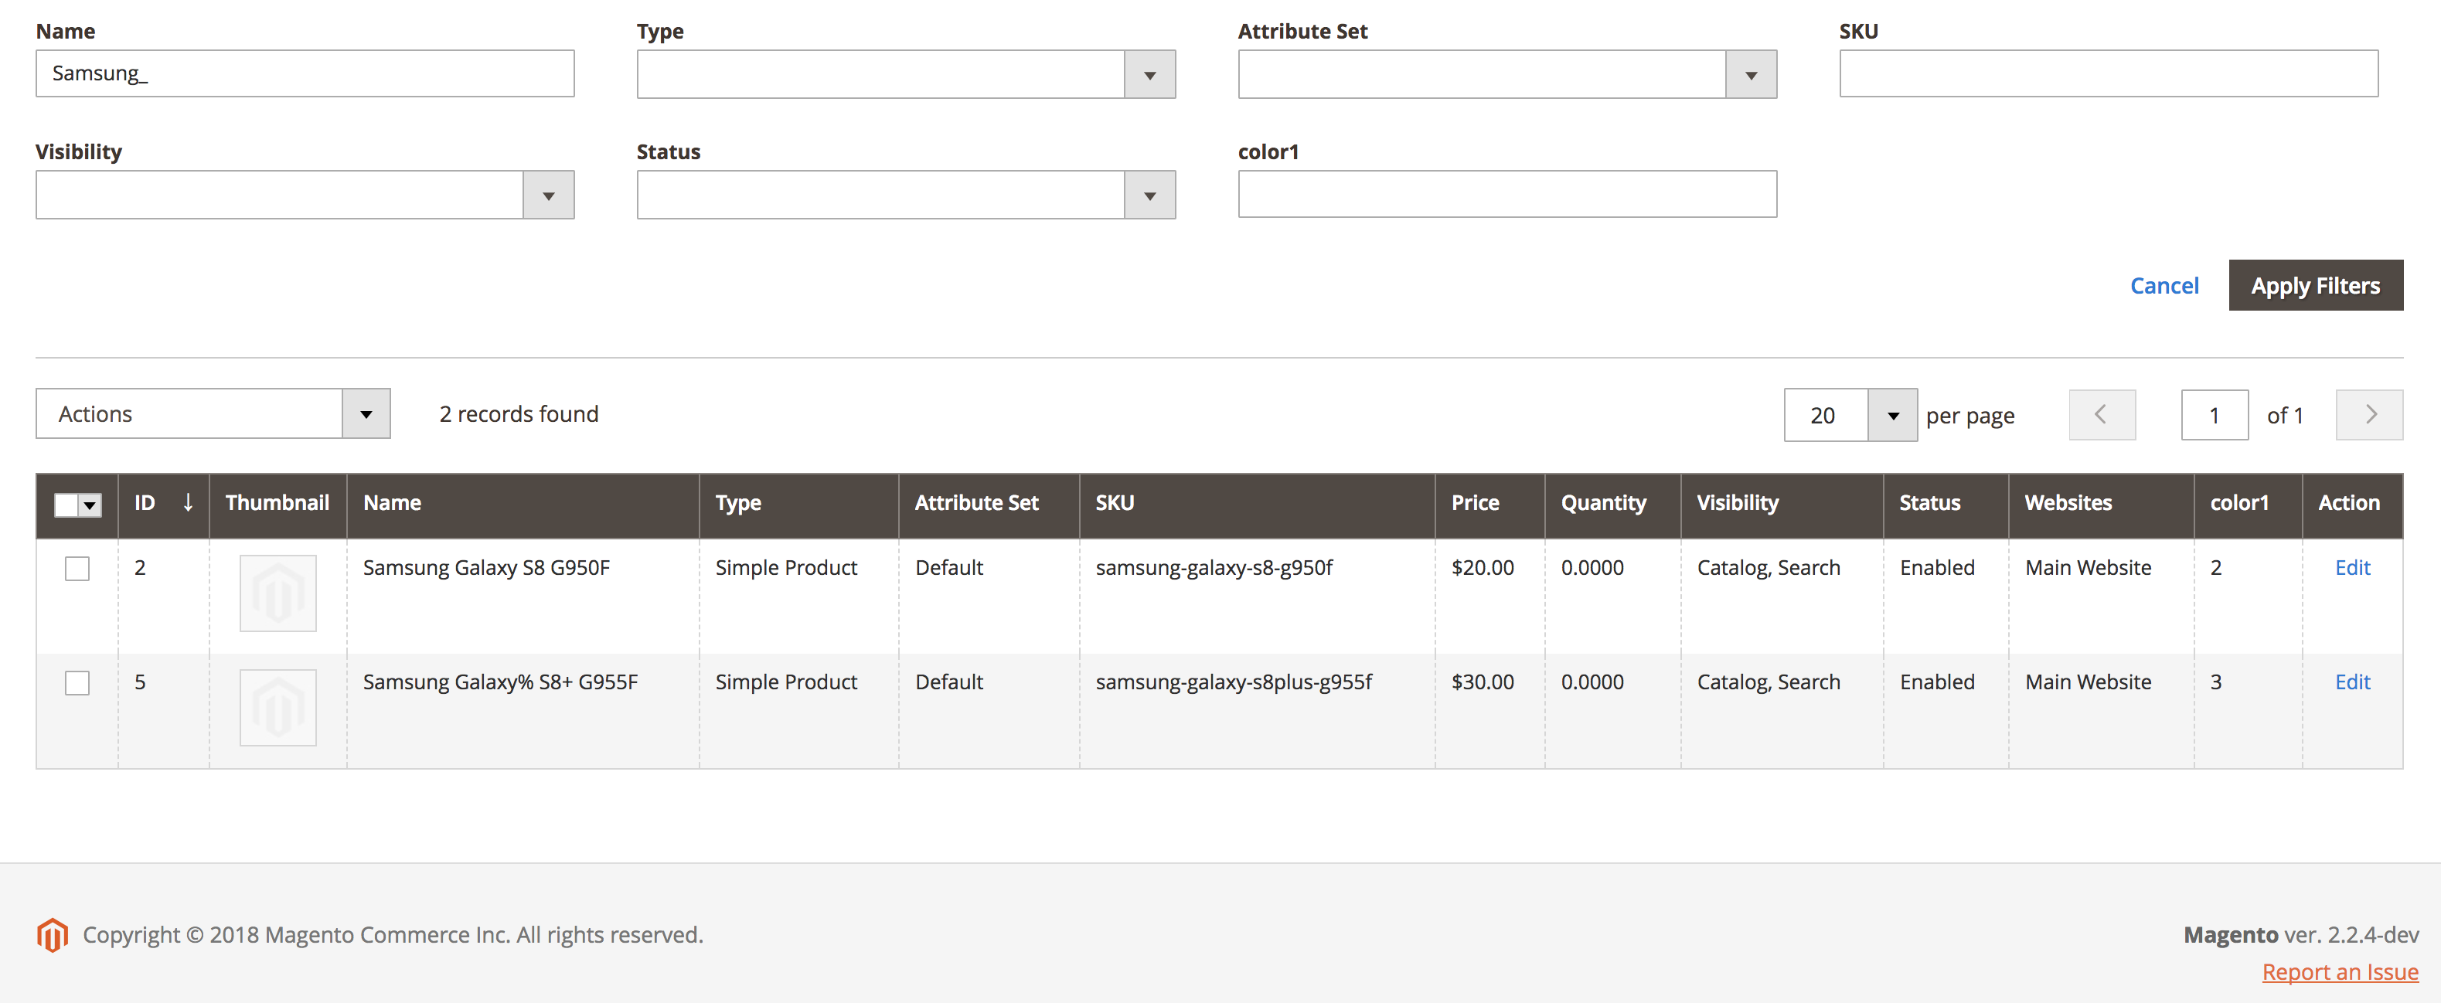Open the Attribute Set filter dropdown
2441x1003 pixels.
(1749, 75)
